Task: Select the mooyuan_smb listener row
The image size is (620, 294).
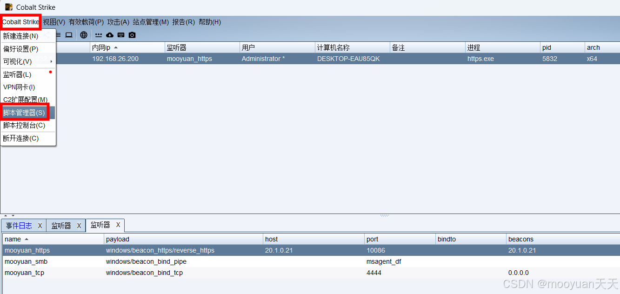Action: (x=311, y=261)
